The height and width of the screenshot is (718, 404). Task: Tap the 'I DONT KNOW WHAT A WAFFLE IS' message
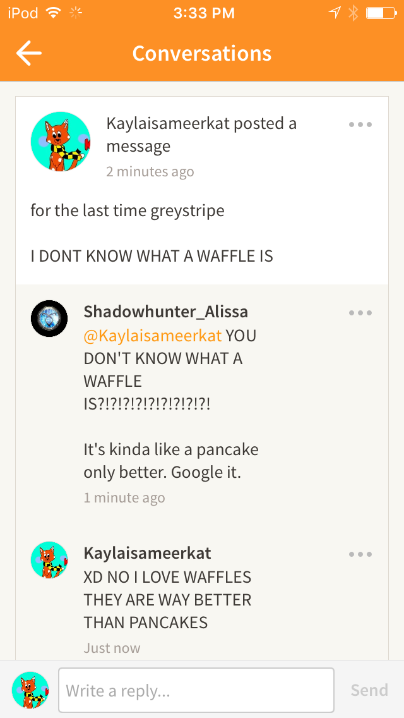152,257
